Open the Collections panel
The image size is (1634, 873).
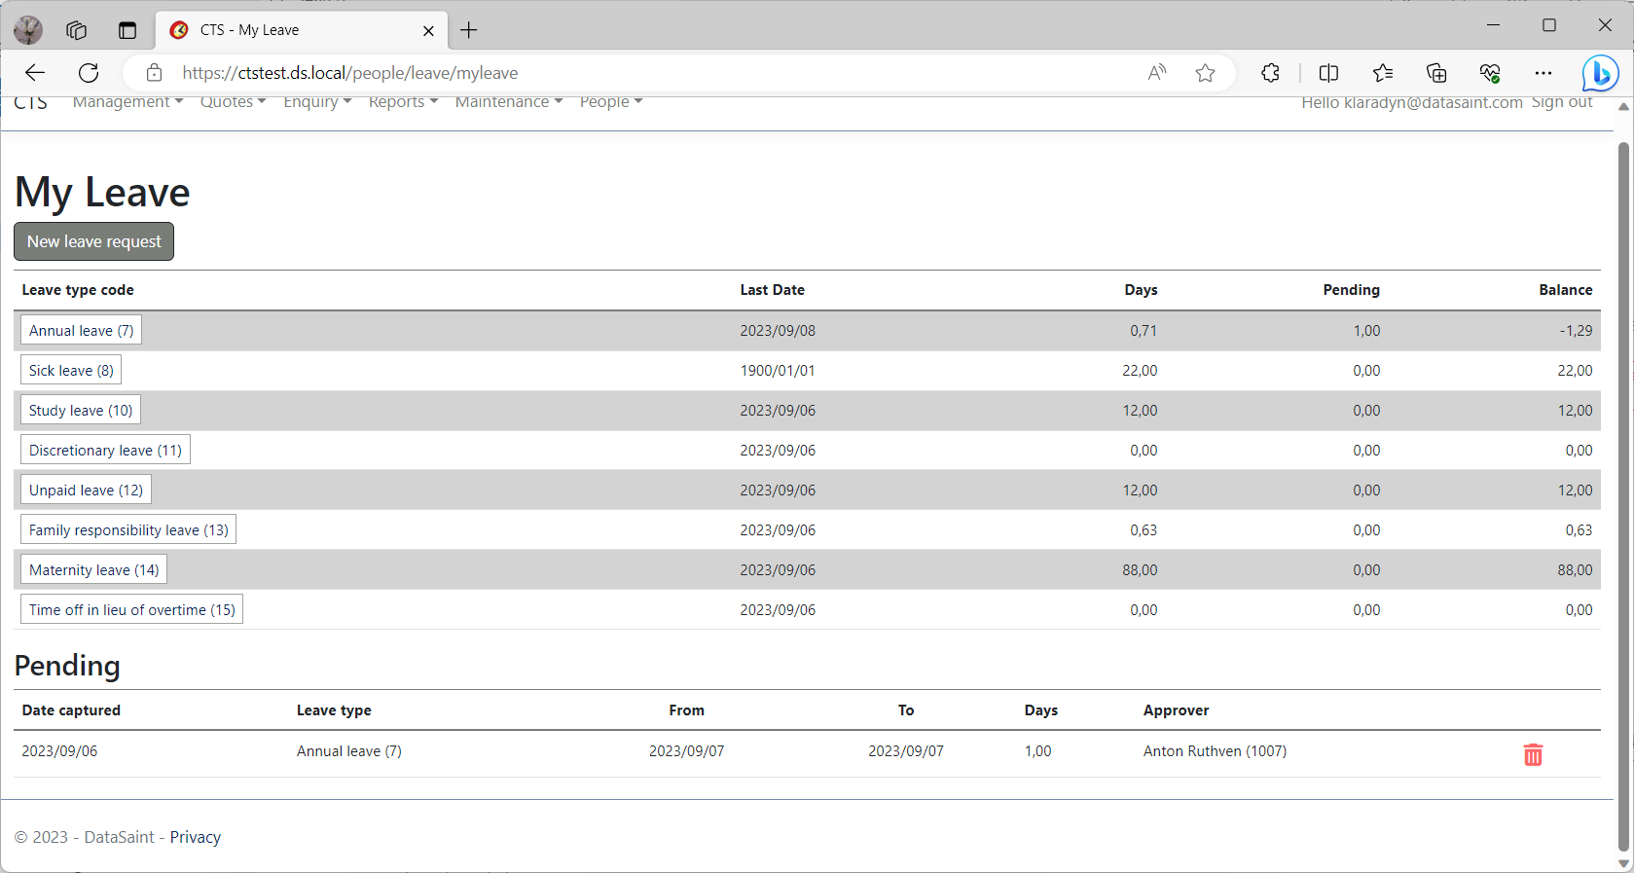pyautogui.click(x=1436, y=73)
